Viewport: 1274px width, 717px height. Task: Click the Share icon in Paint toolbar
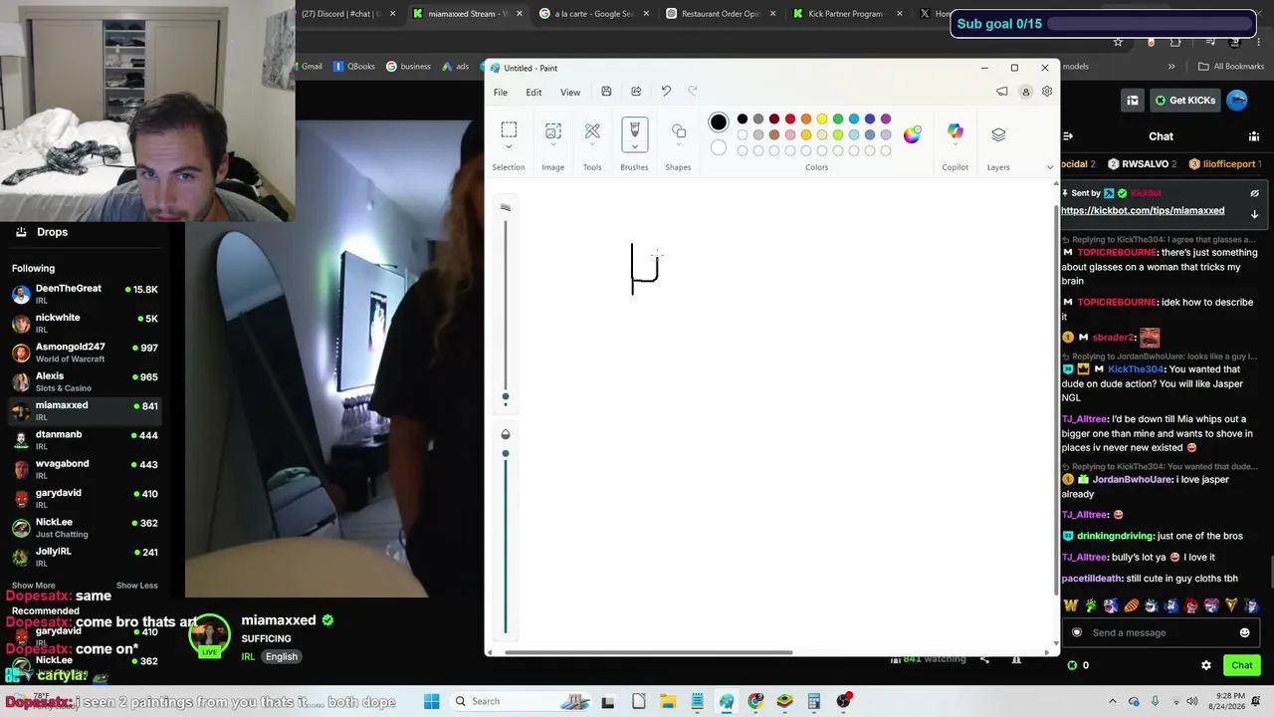tap(636, 92)
